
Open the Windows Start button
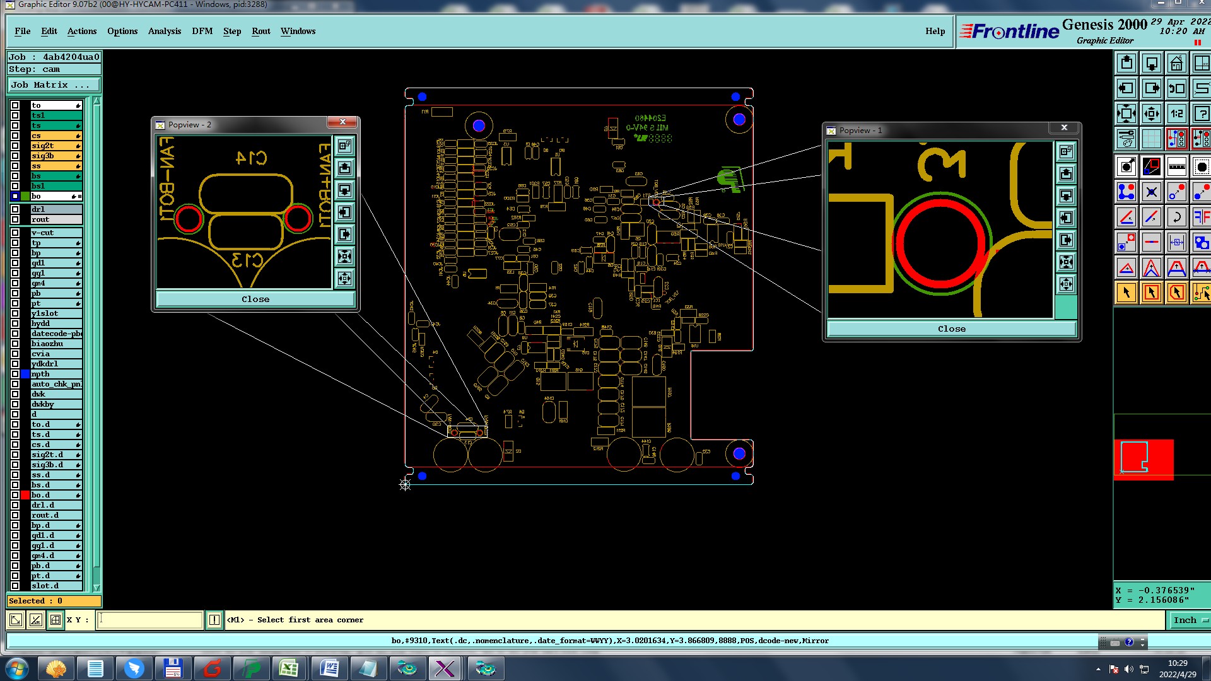coord(17,668)
